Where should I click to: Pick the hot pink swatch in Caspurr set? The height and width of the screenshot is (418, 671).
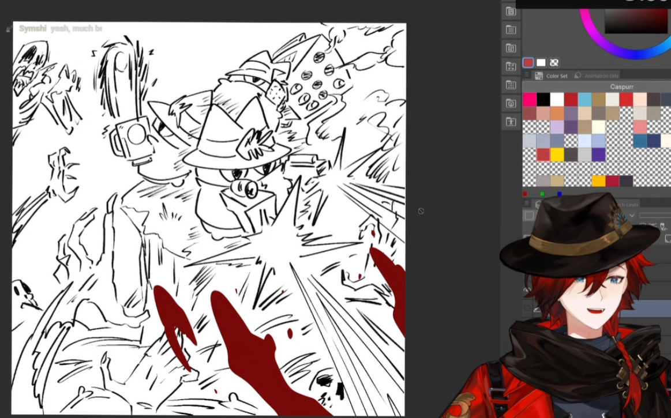point(529,99)
